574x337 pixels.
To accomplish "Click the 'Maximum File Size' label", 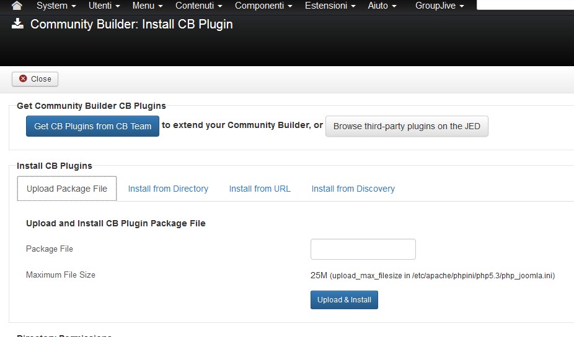I will tap(60, 275).
